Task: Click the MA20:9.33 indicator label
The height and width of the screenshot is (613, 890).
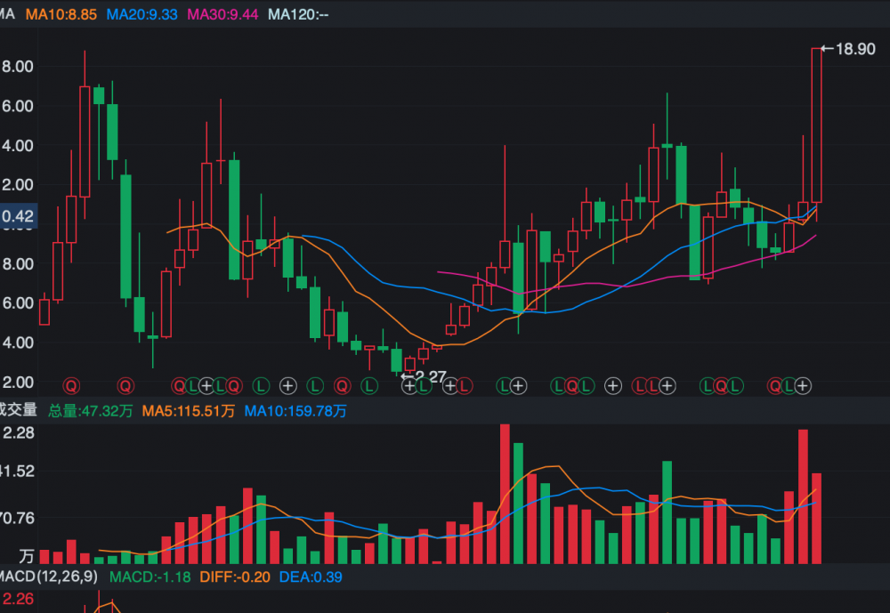Action: point(142,15)
